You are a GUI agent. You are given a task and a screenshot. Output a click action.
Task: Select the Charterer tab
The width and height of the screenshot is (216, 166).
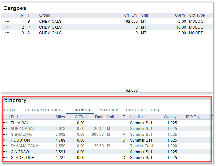coord(80,110)
